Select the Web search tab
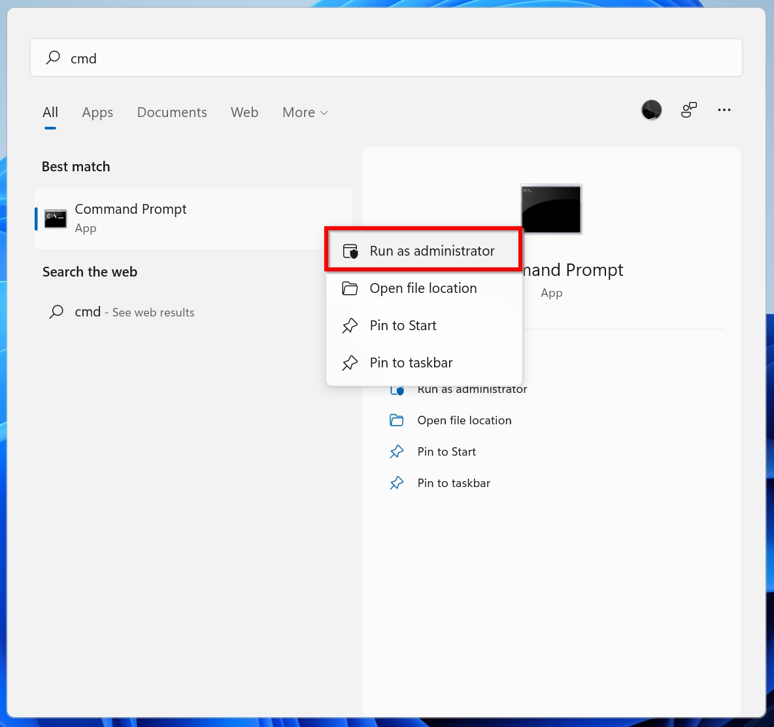Image resolution: width=774 pixels, height=727 pixels. click(244, 112)
